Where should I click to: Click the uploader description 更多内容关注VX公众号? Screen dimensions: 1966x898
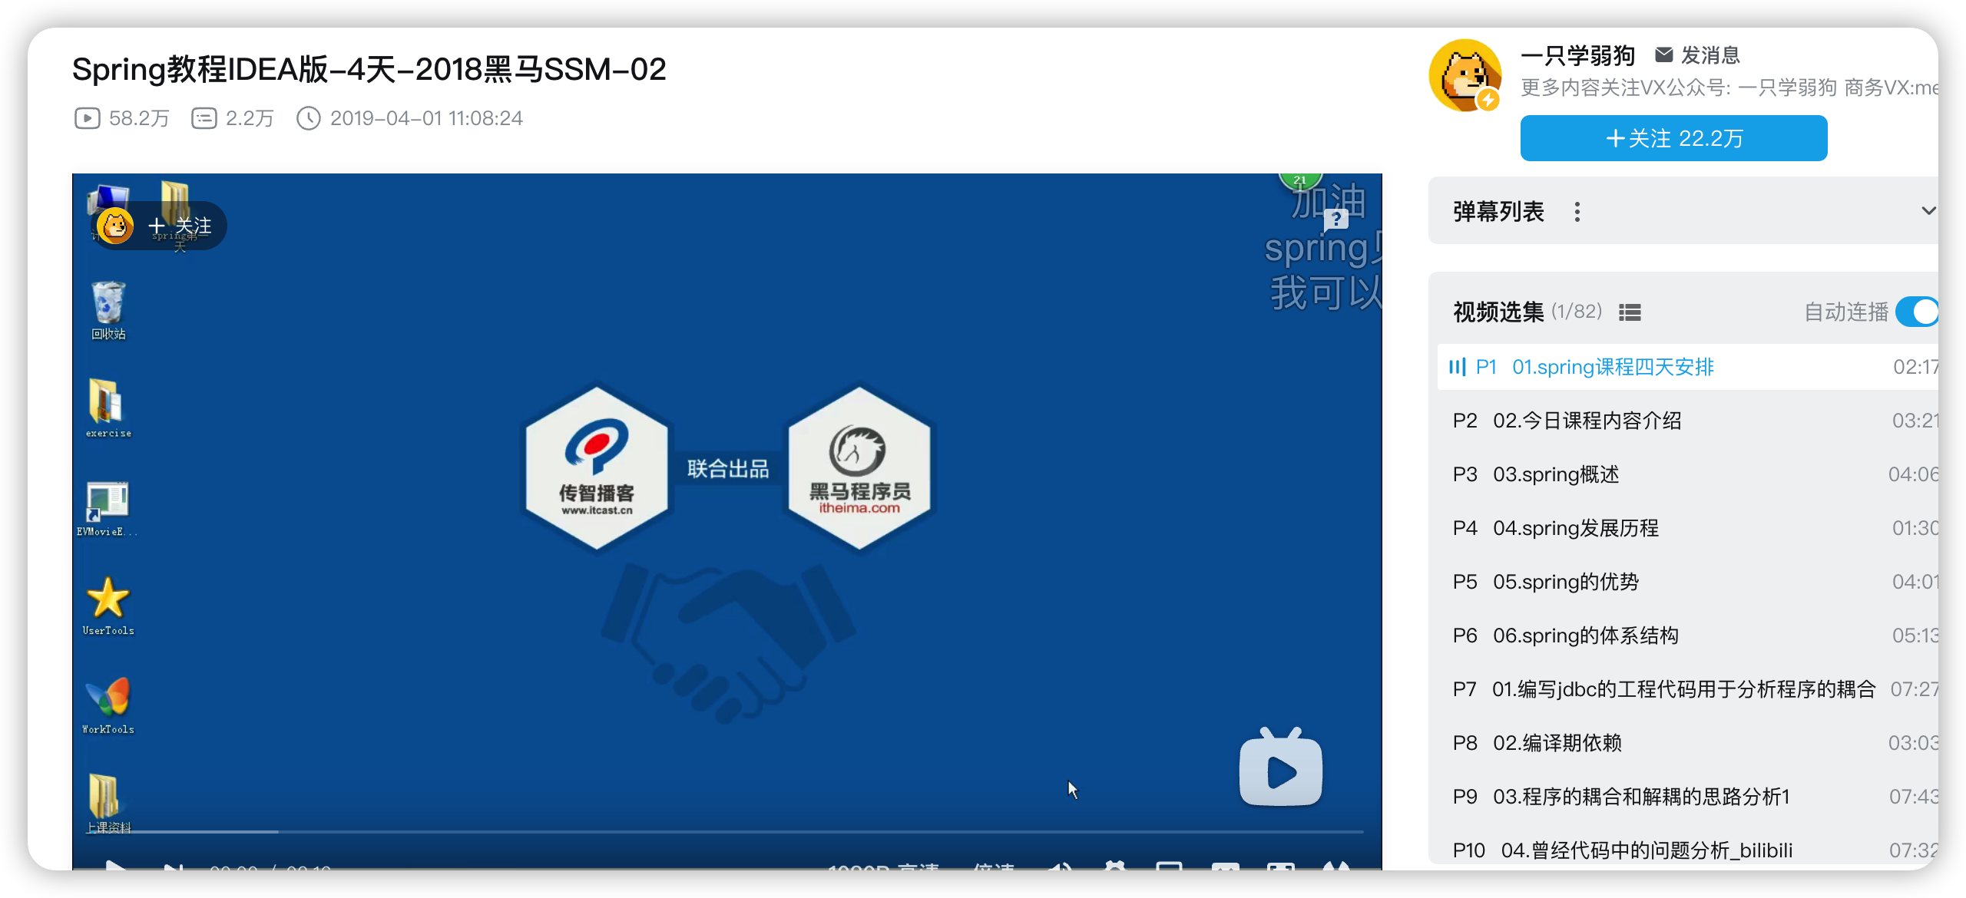click(1728, 87)
